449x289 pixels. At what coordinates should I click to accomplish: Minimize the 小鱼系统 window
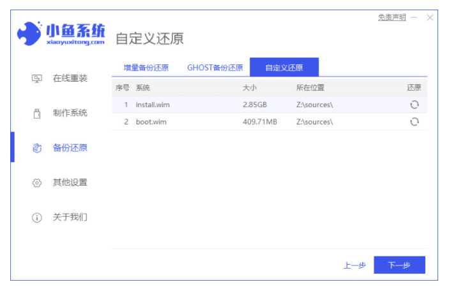pos(415,18)
